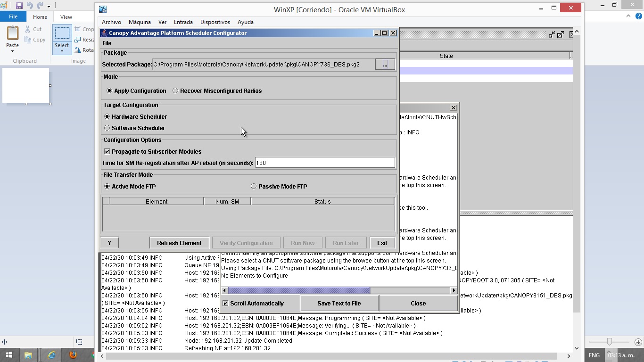
Task: Click the Save icon in Paint's quick access toolbar
Action: pyautogui.click(x=19, y=6)
